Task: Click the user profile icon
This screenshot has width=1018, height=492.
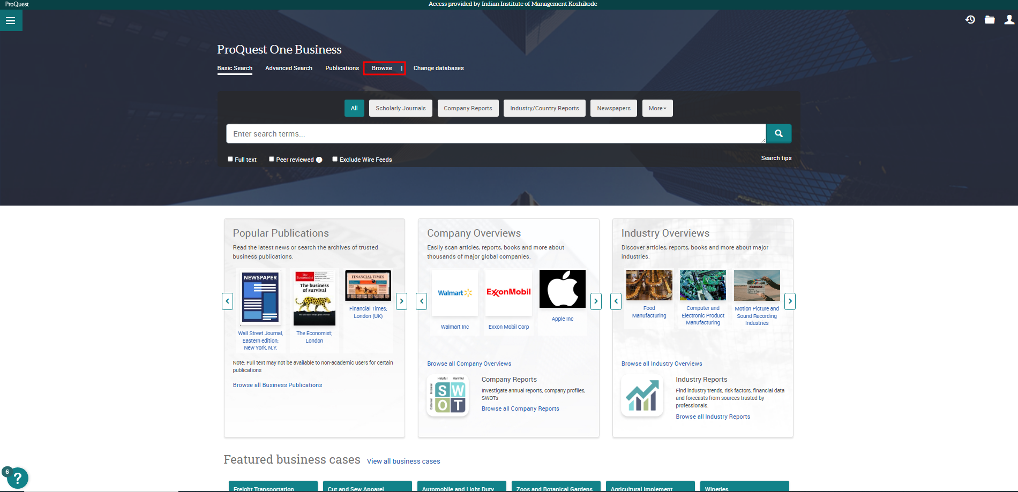Action: pos(1009,20)
